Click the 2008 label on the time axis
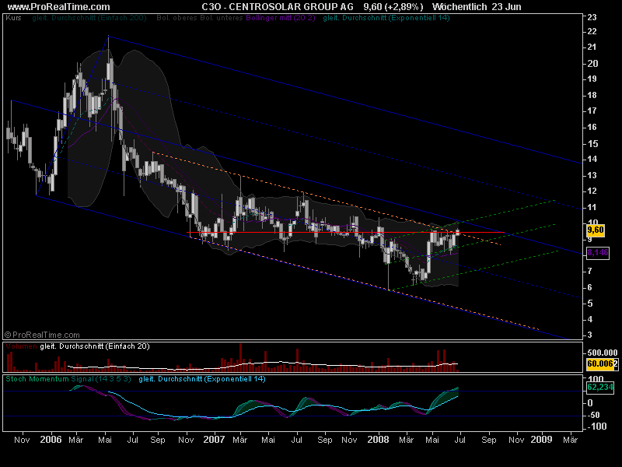Screen dimensions: 622x467 click(379, 440)
